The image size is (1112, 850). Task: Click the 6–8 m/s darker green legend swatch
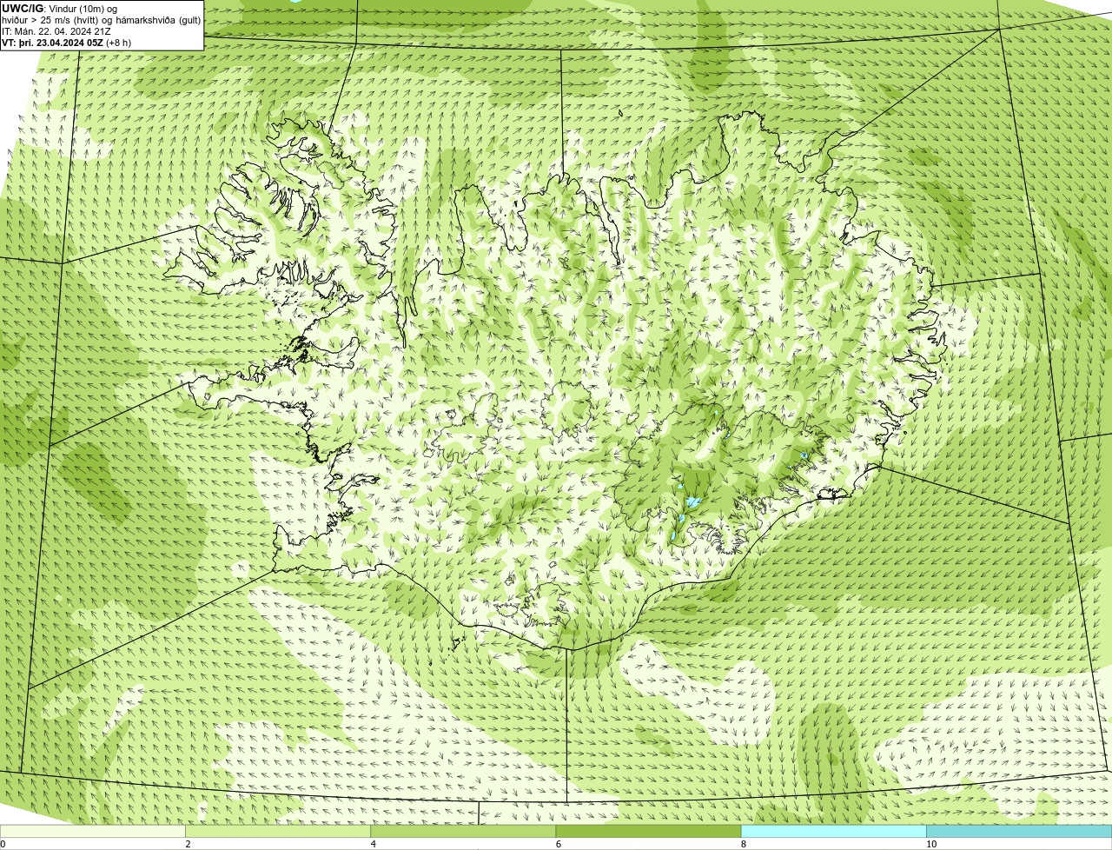tap(648, 832)
